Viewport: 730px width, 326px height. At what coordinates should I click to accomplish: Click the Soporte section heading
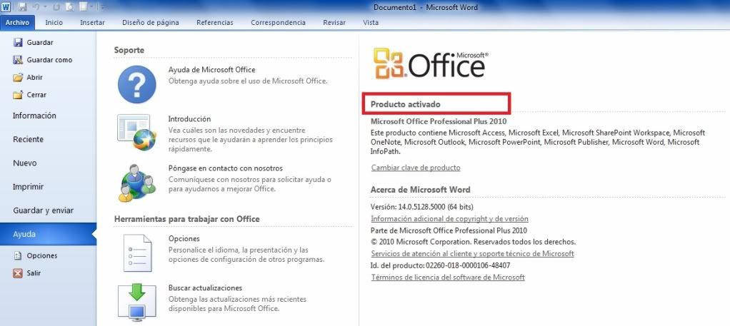tap(129, 50)
